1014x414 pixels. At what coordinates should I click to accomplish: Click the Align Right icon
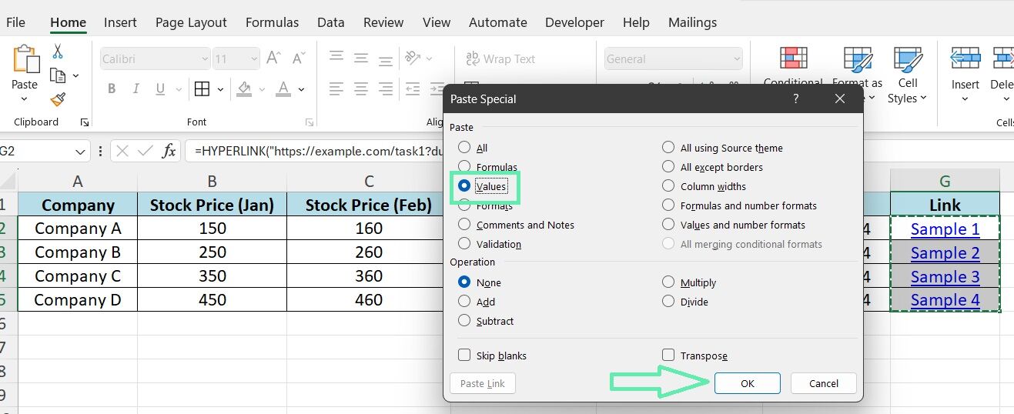click(384, 88)
